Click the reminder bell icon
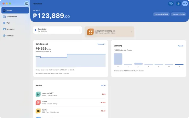The width and height of the screenshot is (189, 118). [x=36, y=30]
